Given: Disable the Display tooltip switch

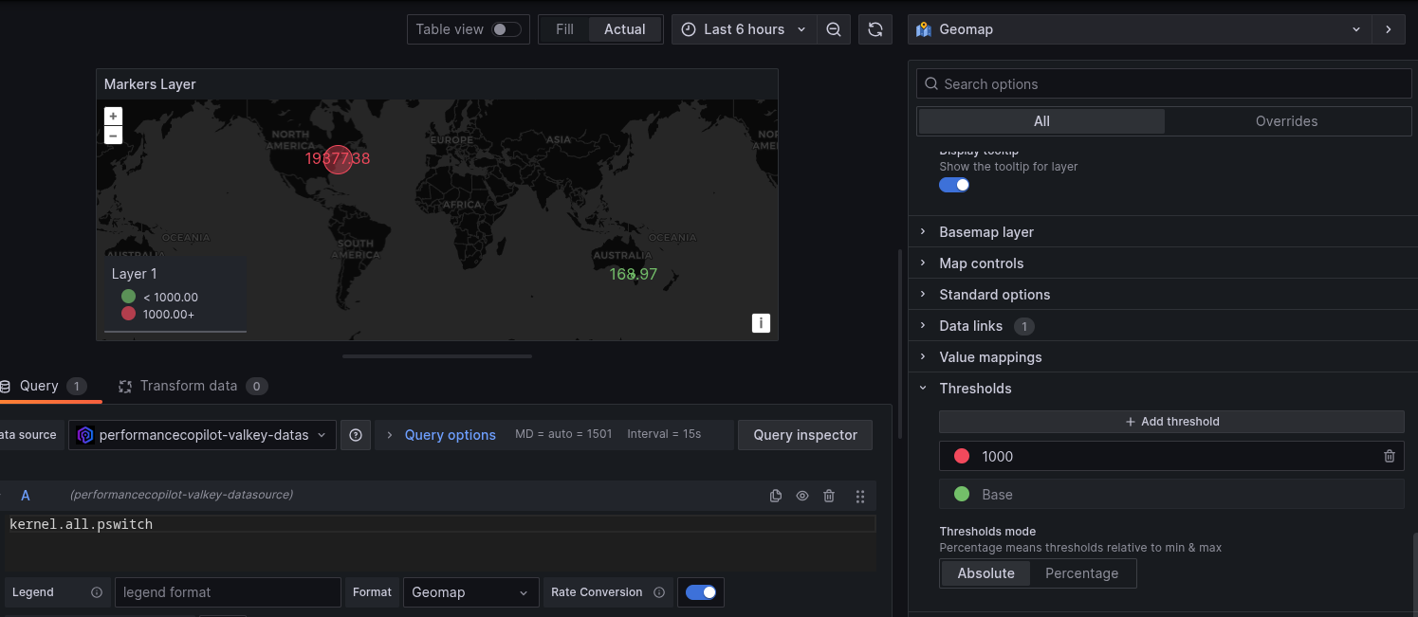Looking at the screenshot, I should (954, 185).
